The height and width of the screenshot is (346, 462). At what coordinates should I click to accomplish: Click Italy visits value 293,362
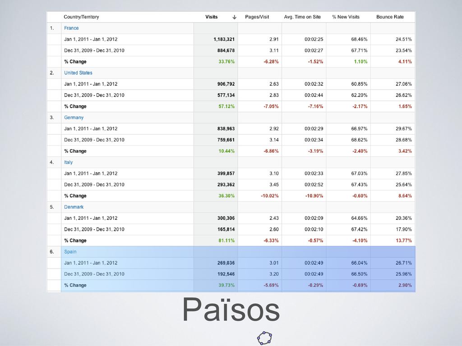click(226, 184)
